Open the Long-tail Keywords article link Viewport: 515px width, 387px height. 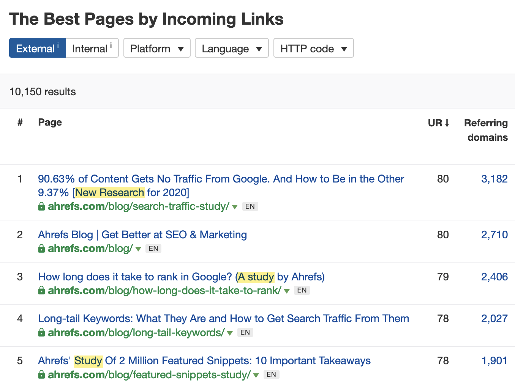[x=223, y=318]
